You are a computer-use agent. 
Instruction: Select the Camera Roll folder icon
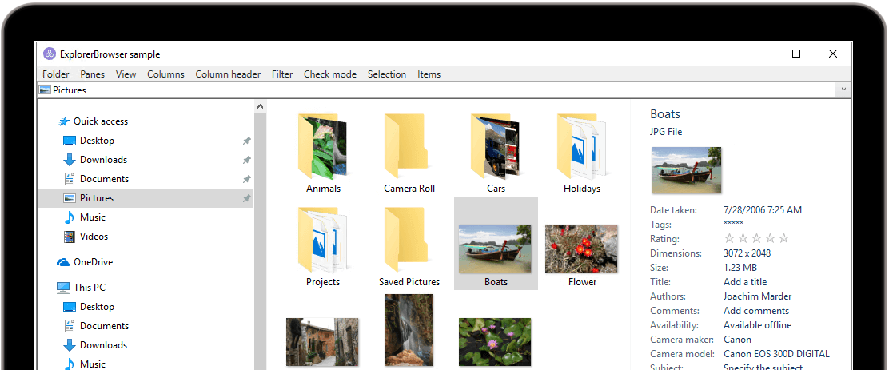[x=406, y=147]
